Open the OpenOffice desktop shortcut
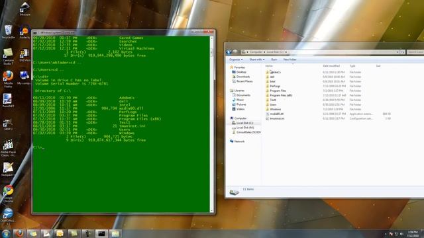The height and width of the screenshot is (238, 424). click(8, 216)
